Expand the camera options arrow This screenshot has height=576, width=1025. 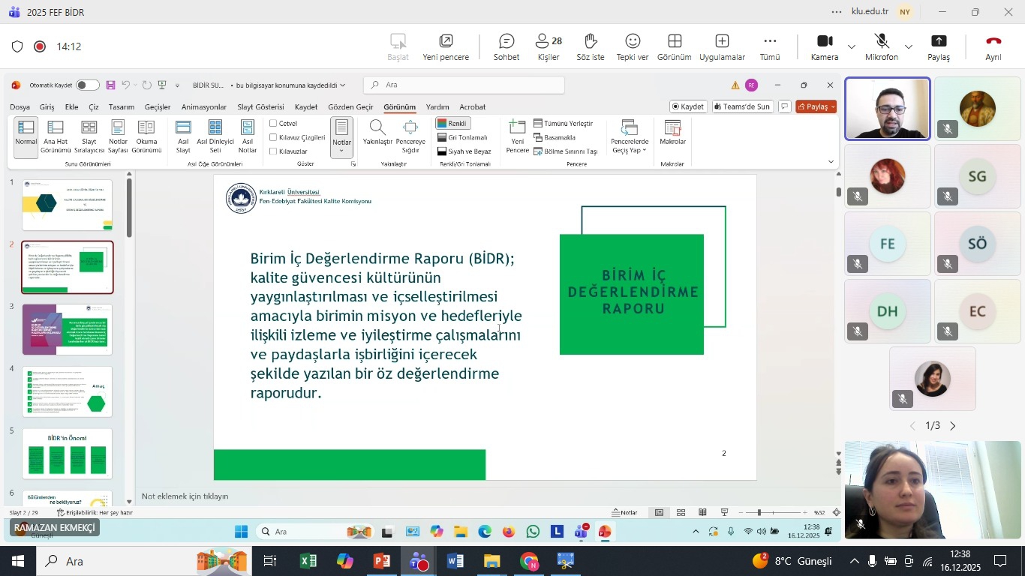point(852,47)
